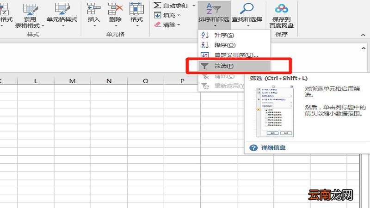Image resolution: width=370 pixels, height=208 pixels.
Task: Collapse the formula bar chevron
Action: (x=364, y=48)
